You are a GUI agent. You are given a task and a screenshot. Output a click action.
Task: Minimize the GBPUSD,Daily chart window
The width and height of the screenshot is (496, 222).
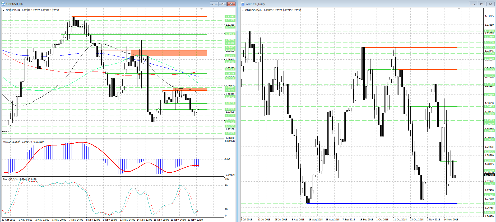click(473, 4)
